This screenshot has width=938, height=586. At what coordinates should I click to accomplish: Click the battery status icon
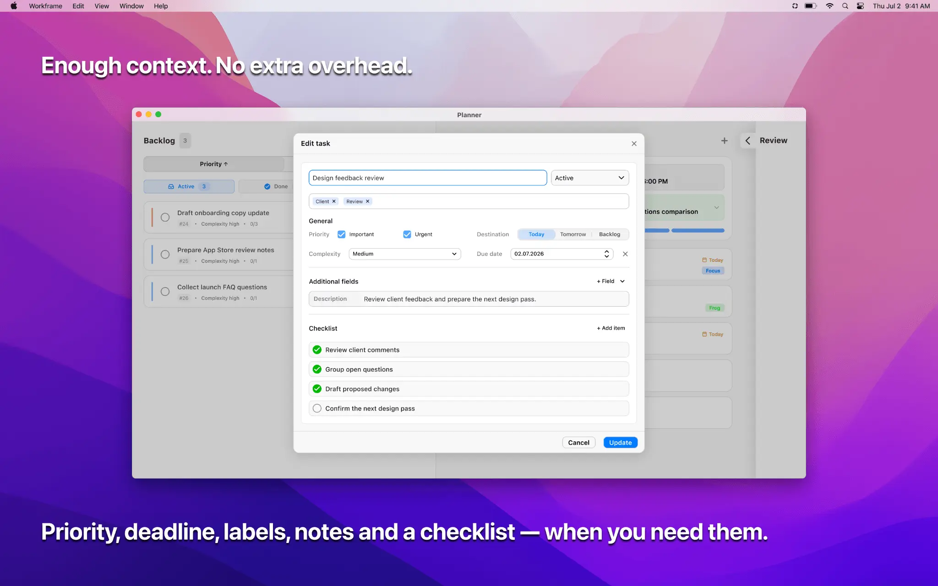[811, 6]
